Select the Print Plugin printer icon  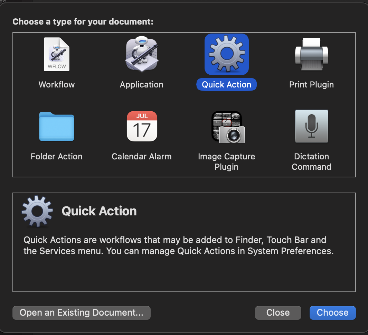[311, 54]
